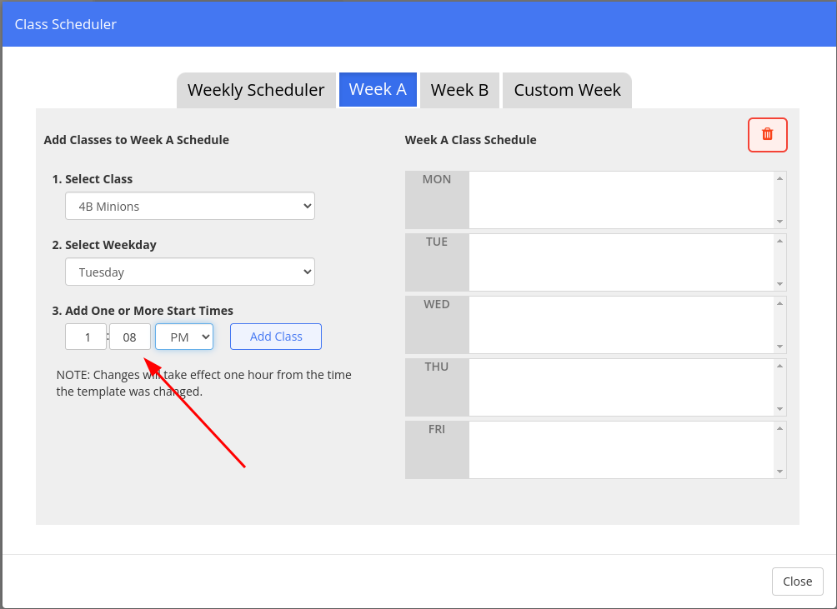This screenshot has width=837, height=609.
Task: Click the "Week A Class Schedule" heading
Action: coord(471,140)
